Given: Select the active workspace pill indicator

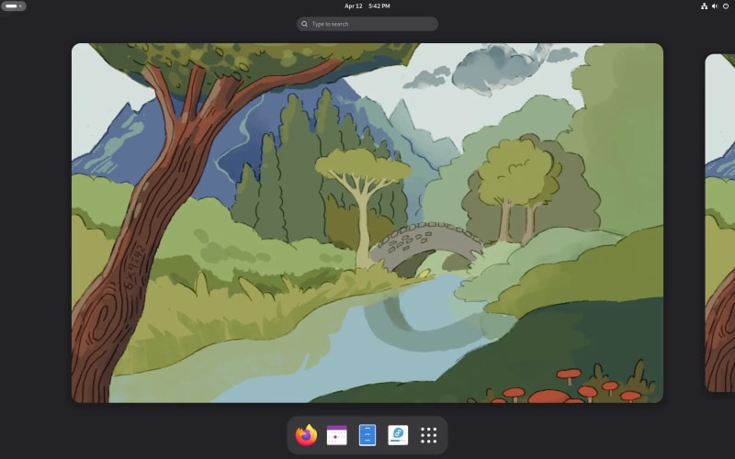Looking at the screenshot, I should click(x=11, y=6).
